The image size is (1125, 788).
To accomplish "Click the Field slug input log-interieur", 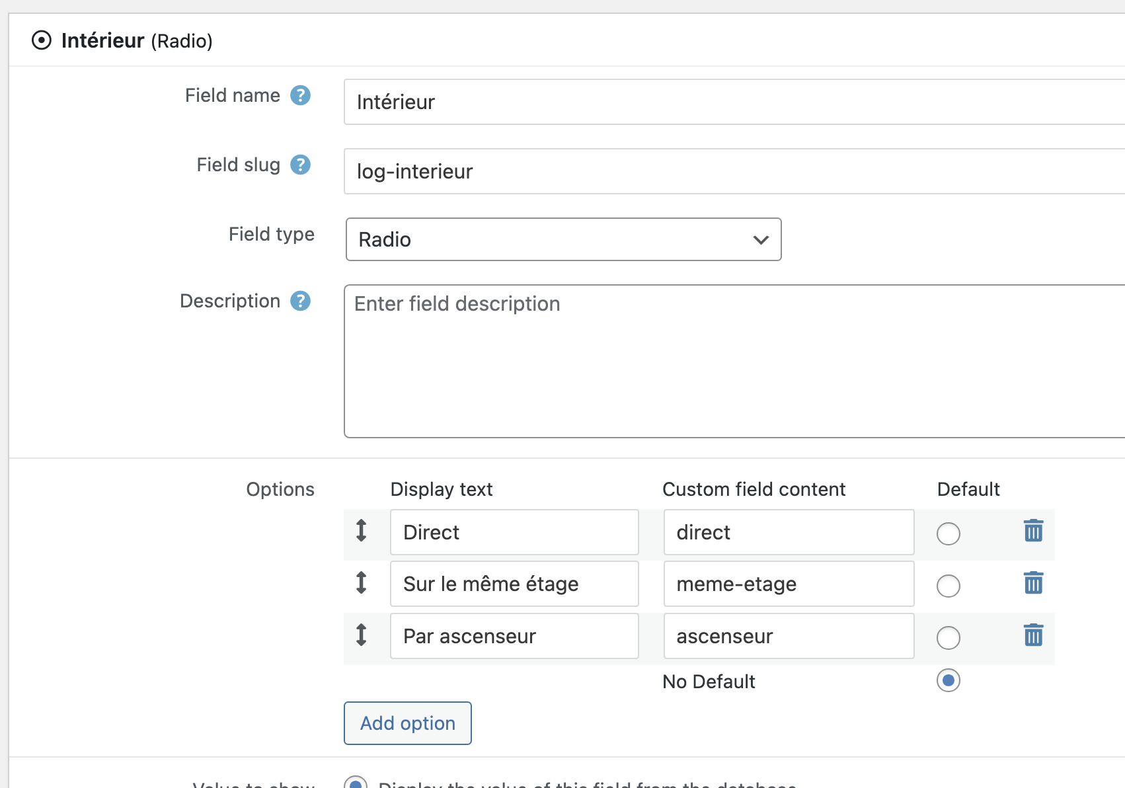I will pyautogui.click(x=734, y=171).
